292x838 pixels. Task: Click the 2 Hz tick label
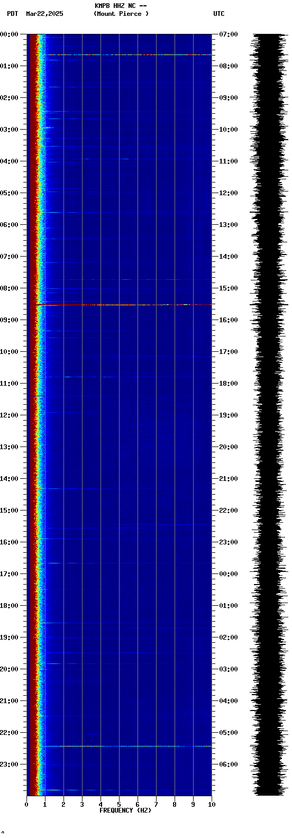(x=63, y=805)
